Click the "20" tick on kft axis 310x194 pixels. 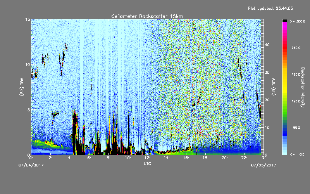click(x=267, y=100)
